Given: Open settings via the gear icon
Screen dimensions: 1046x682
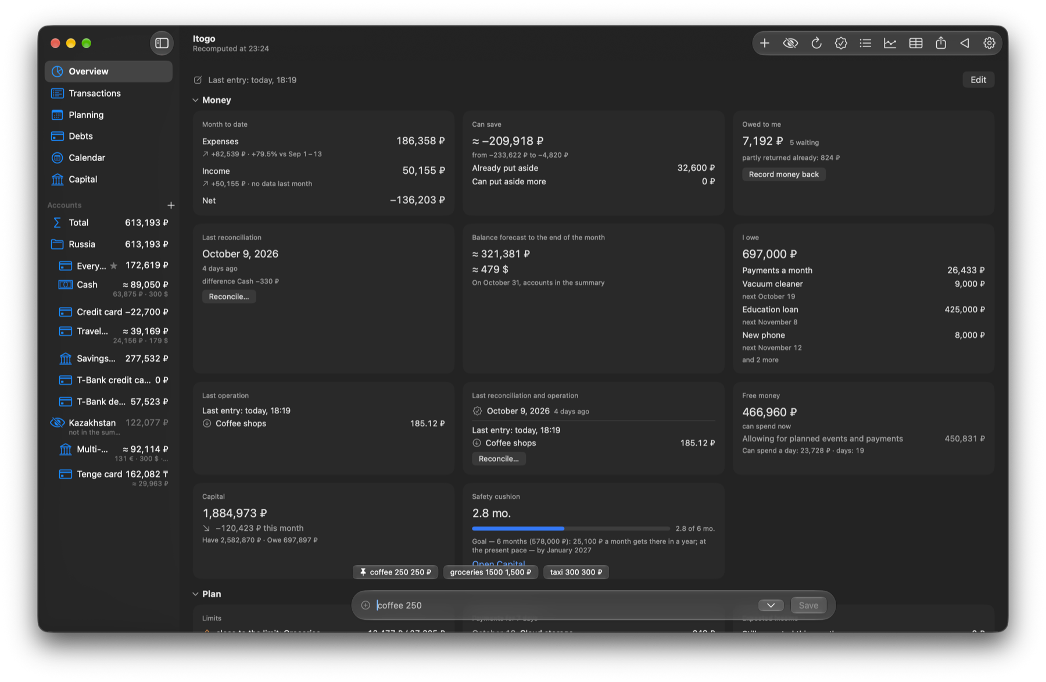Looking at the screenshot, I should tap(989, 43).
